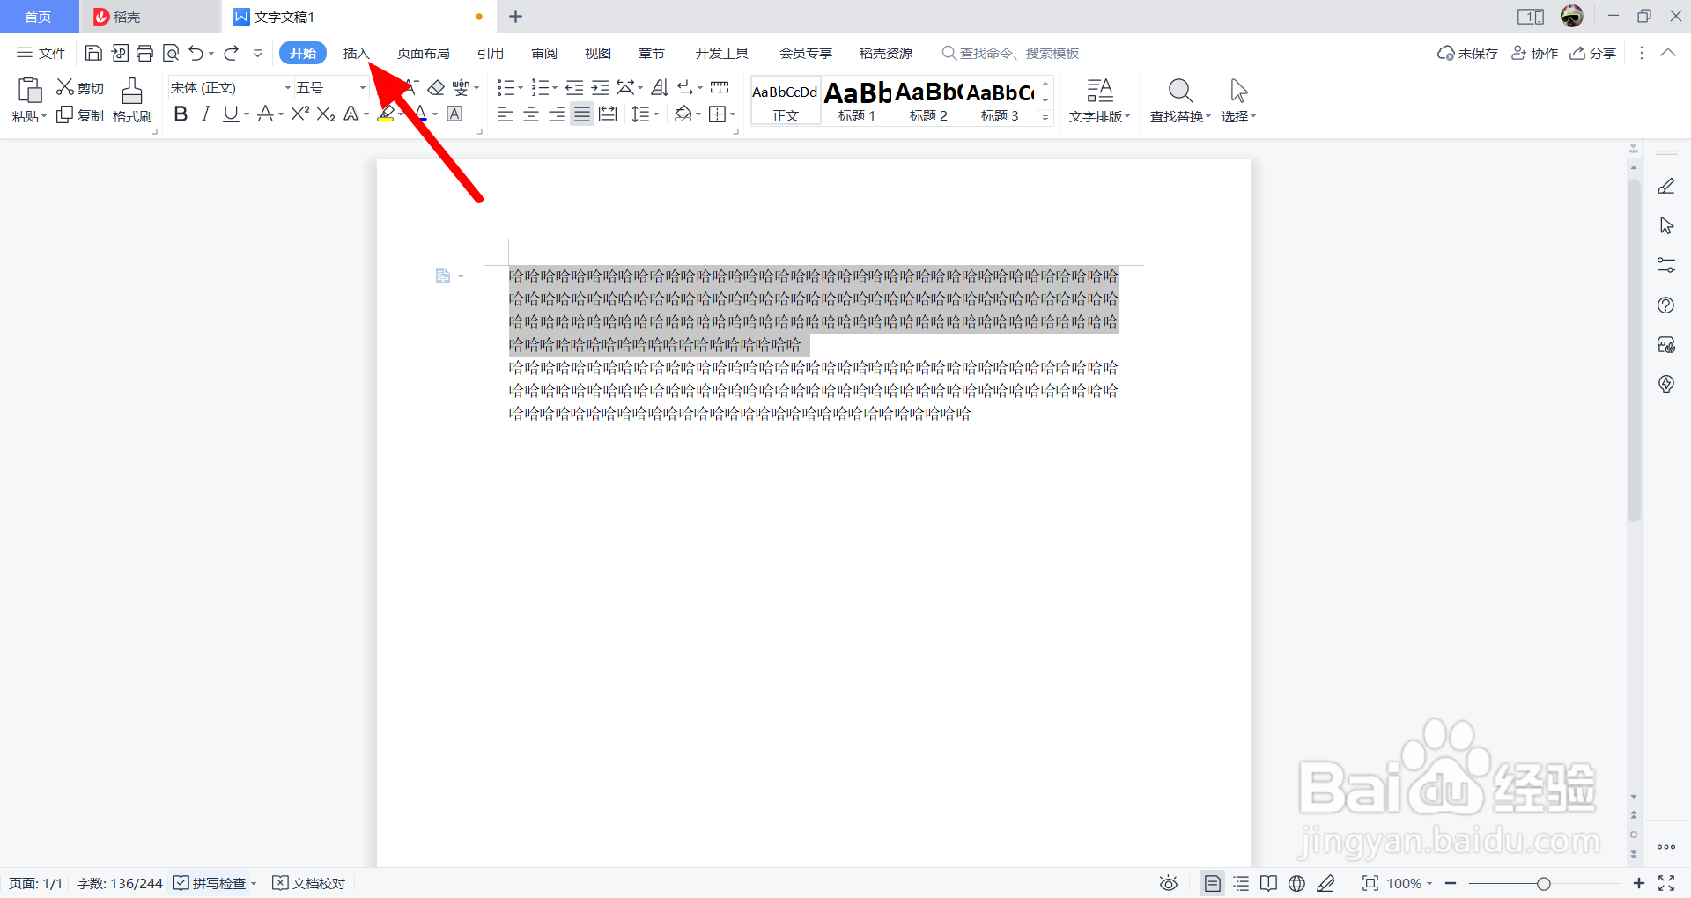Click the Redo arrow icon
Viewport: 1691px width, 898px height.
pos(232,54)
